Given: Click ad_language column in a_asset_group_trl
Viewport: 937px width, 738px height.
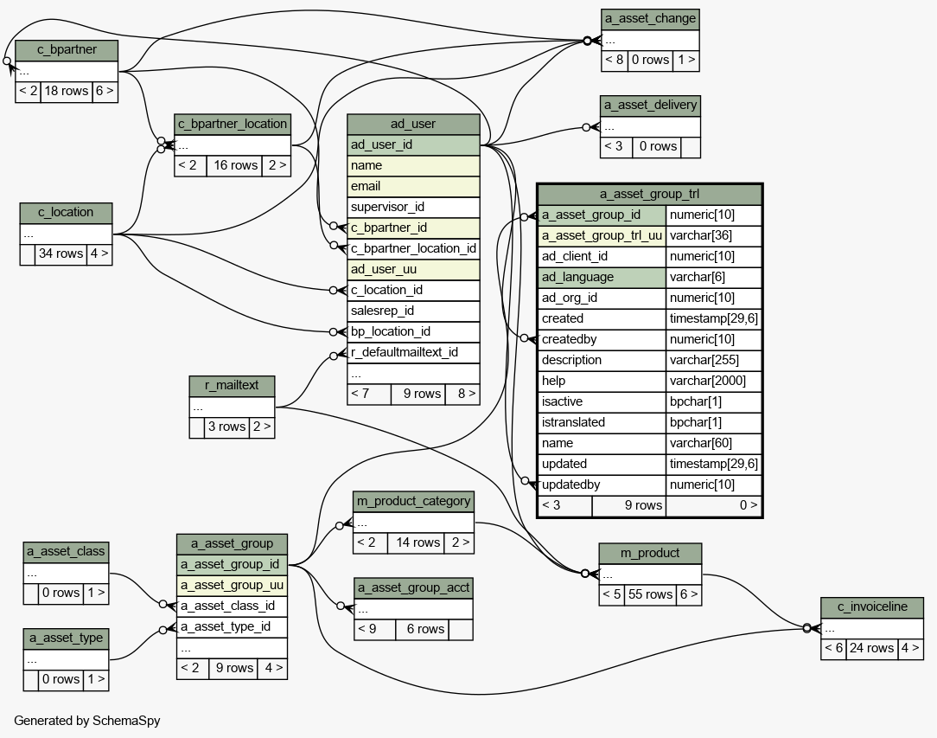Looking at the screenshot, I should [602, 278].
